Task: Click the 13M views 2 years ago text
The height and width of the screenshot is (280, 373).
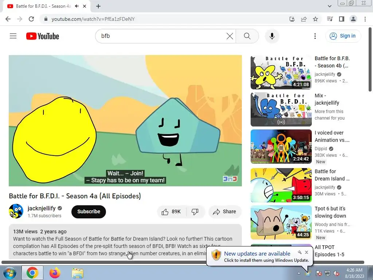Action: coord(40,232)
